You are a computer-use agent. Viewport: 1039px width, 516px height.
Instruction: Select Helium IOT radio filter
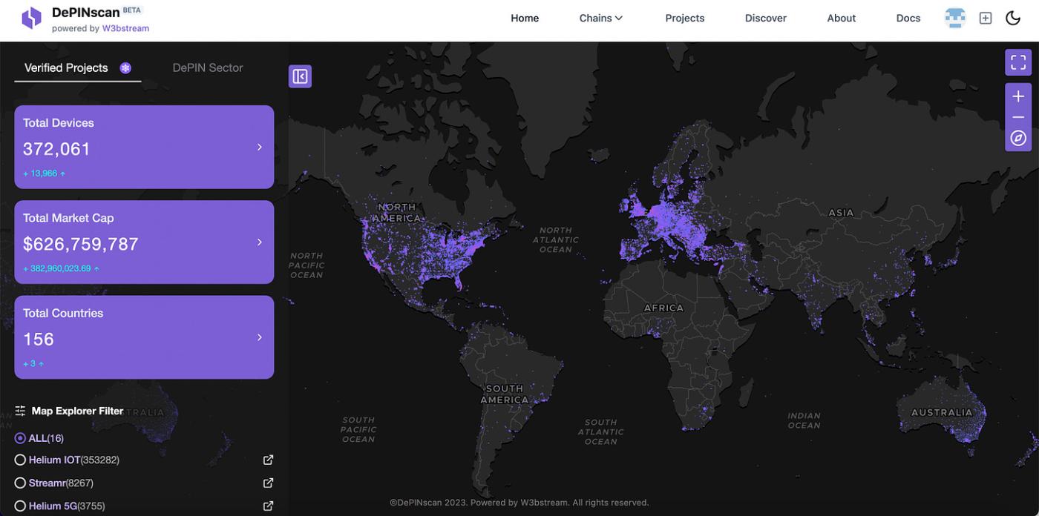[x=20, y=460]
